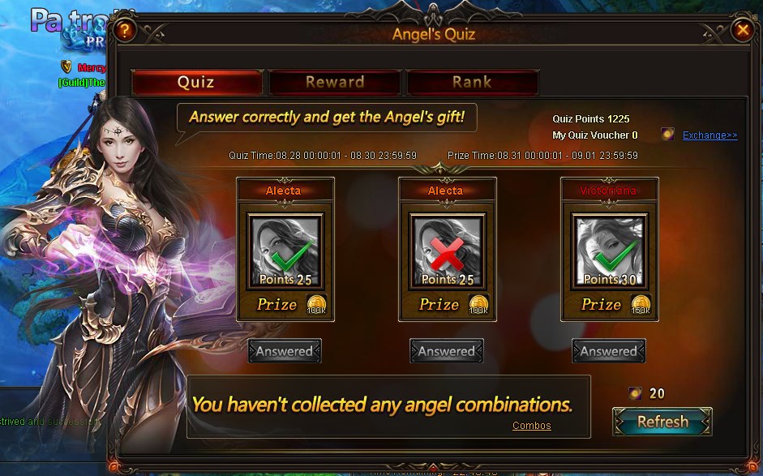Viewport: 763px width, 476px height.
Task: Select the Victoriana portrait card
Action: [x=609, y=251]
